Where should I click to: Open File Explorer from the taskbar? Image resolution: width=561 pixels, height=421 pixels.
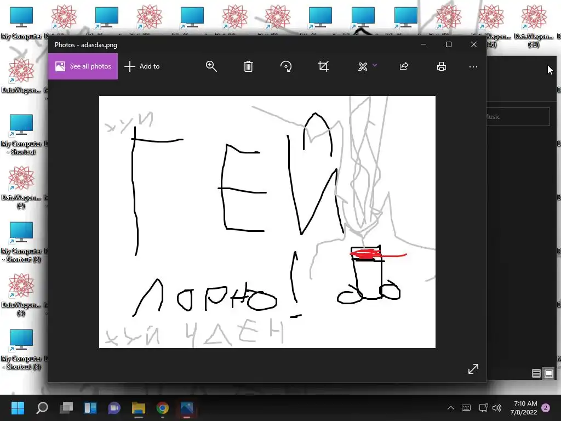[139, 408]
